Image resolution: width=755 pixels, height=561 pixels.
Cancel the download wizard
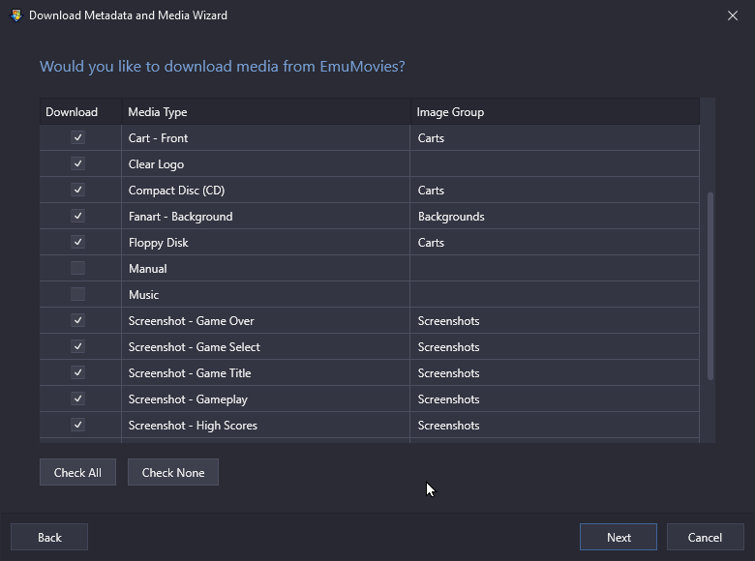(705, 537)
